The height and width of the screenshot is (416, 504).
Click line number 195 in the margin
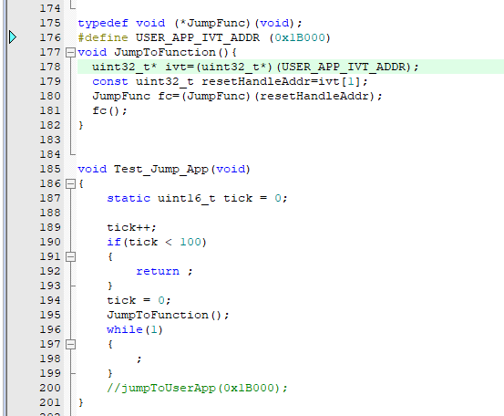pos(50,315)
